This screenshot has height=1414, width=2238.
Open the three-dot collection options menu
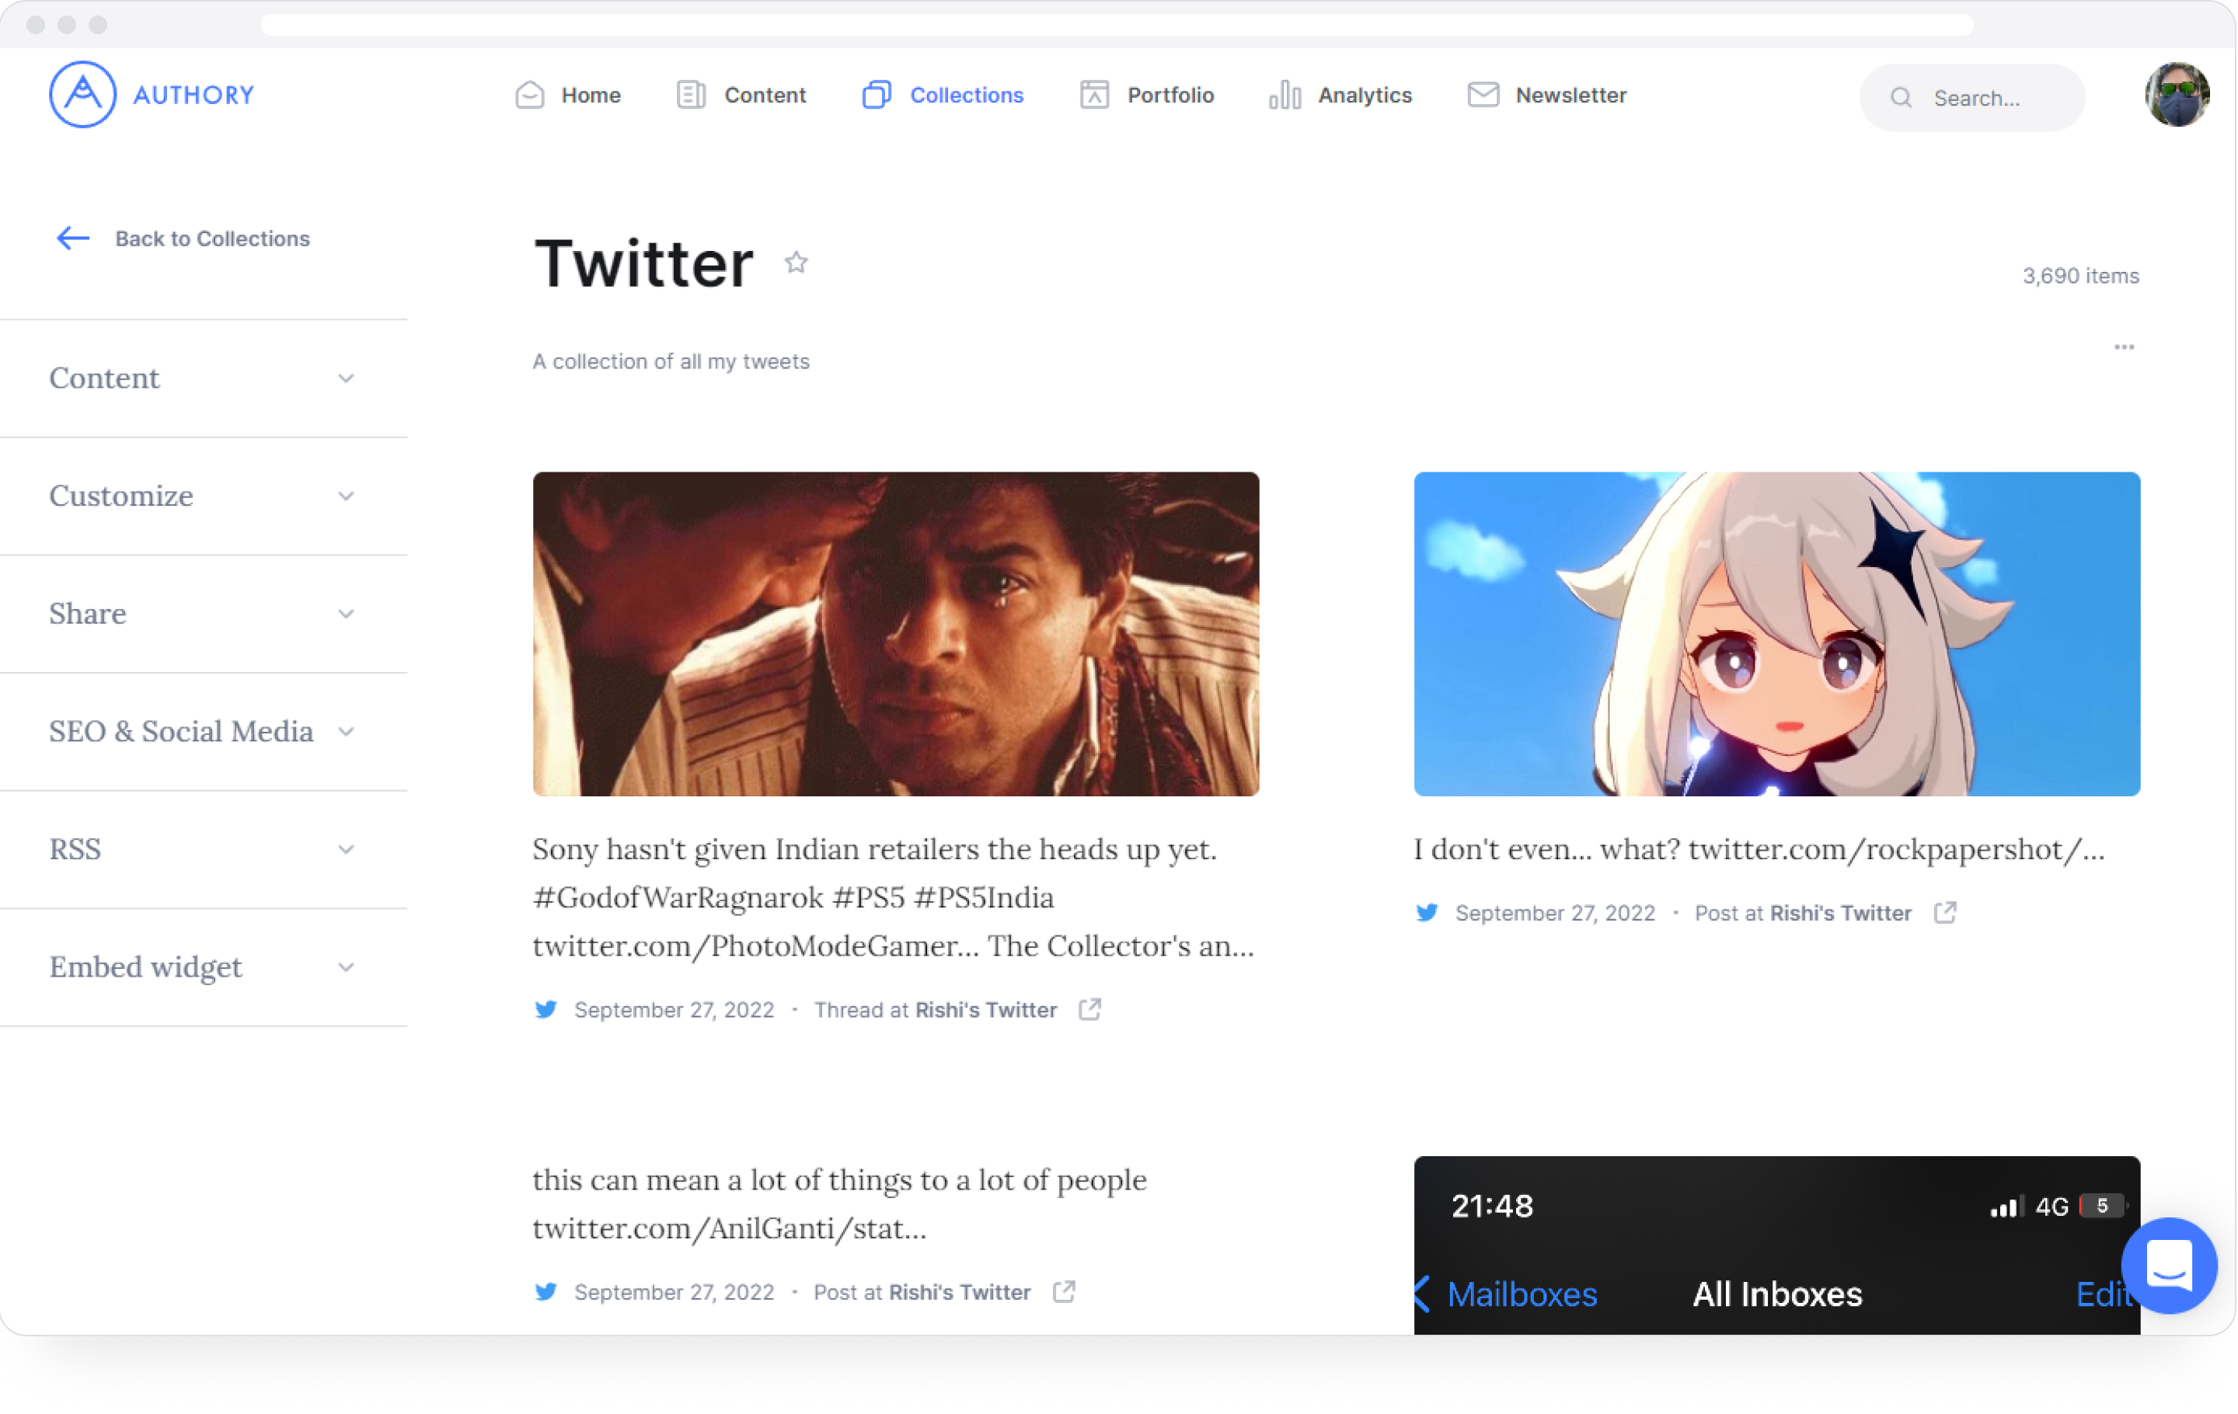[x=2124, y=347]
